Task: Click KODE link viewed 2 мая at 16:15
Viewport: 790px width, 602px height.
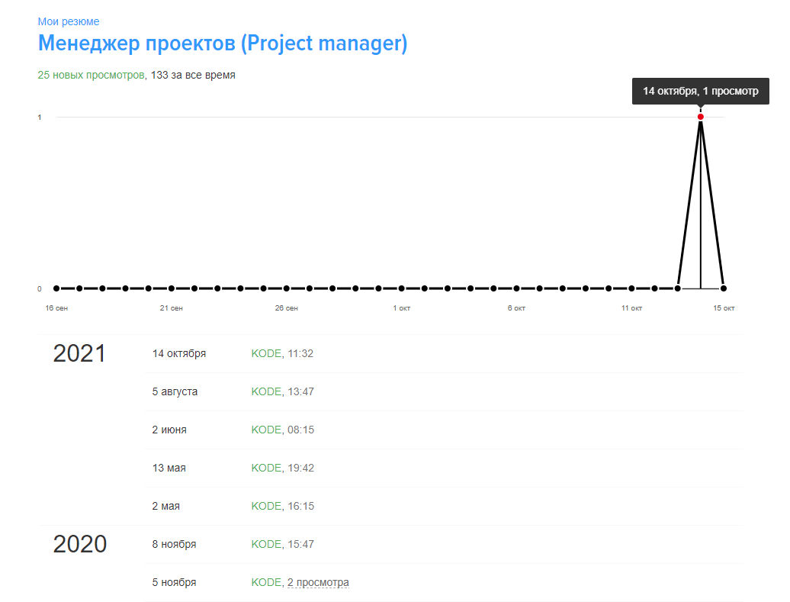Action: 266,506
